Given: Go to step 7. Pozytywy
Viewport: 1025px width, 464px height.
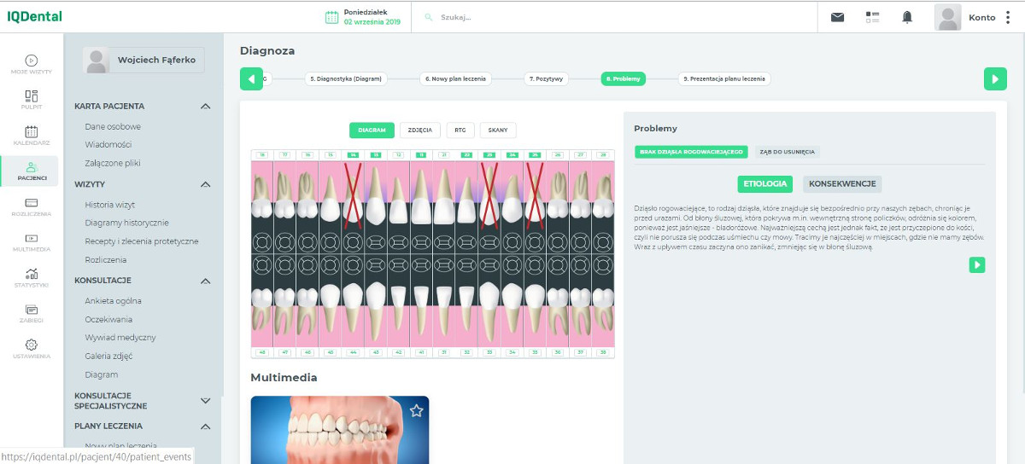Looking at the screenshot, I should [546, 78].
